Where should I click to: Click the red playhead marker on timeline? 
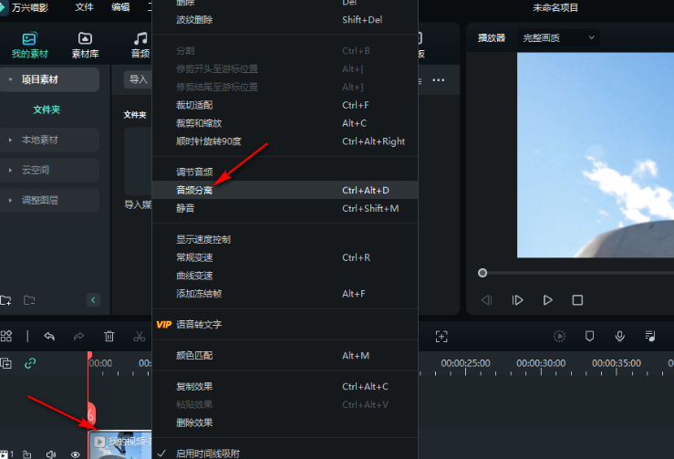click(90, 355)
